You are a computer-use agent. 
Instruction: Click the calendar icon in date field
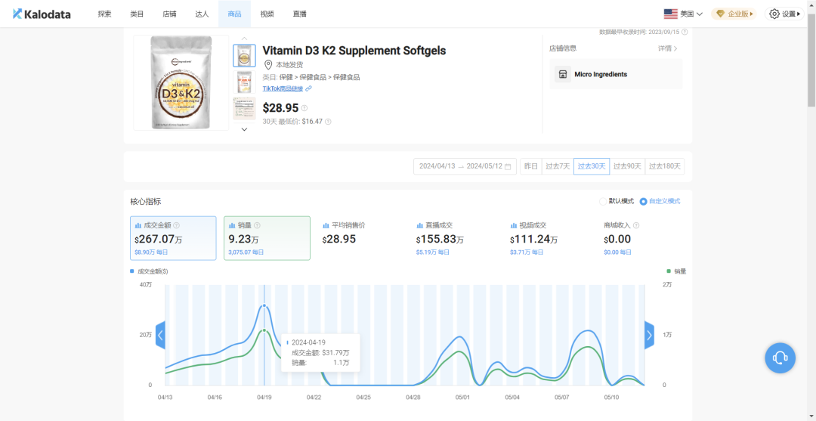tap(508, 166)
